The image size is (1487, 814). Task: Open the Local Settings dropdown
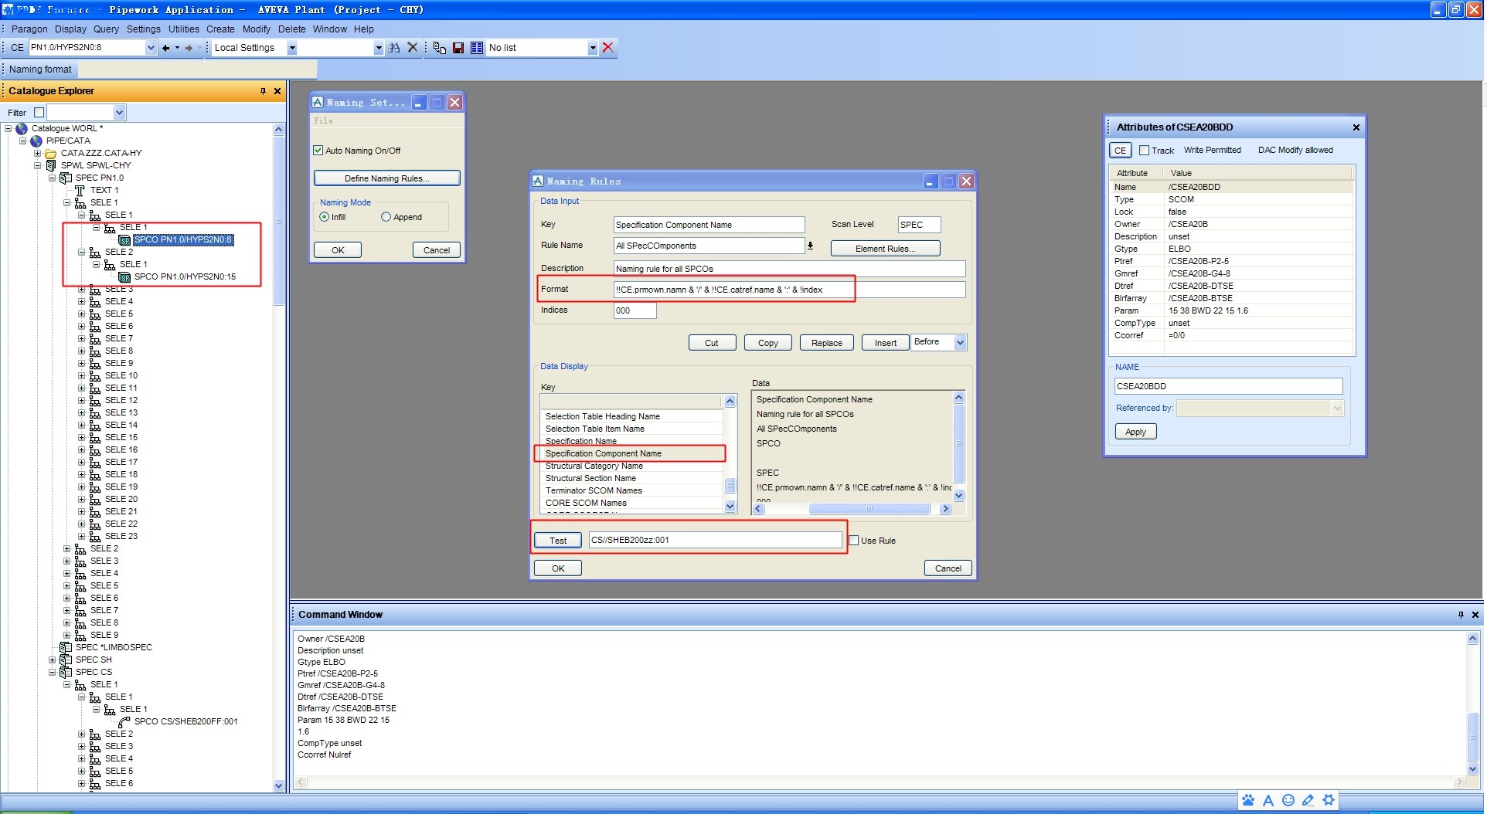pos(292,48)
